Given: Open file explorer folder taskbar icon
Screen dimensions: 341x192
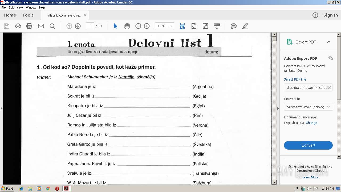Looking at the screenshot, I should pyautogui.click(x=30, y=189).
